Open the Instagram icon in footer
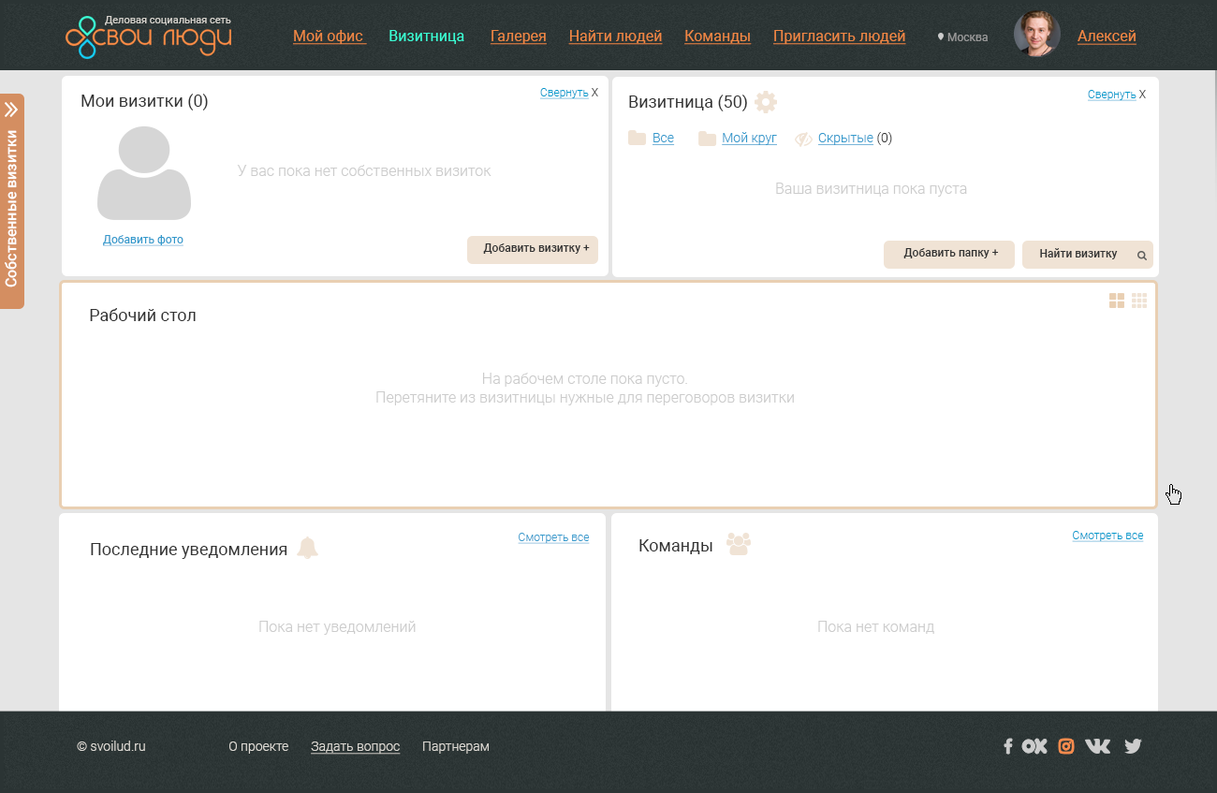 pyautogui.click(x=1065, y=746)
